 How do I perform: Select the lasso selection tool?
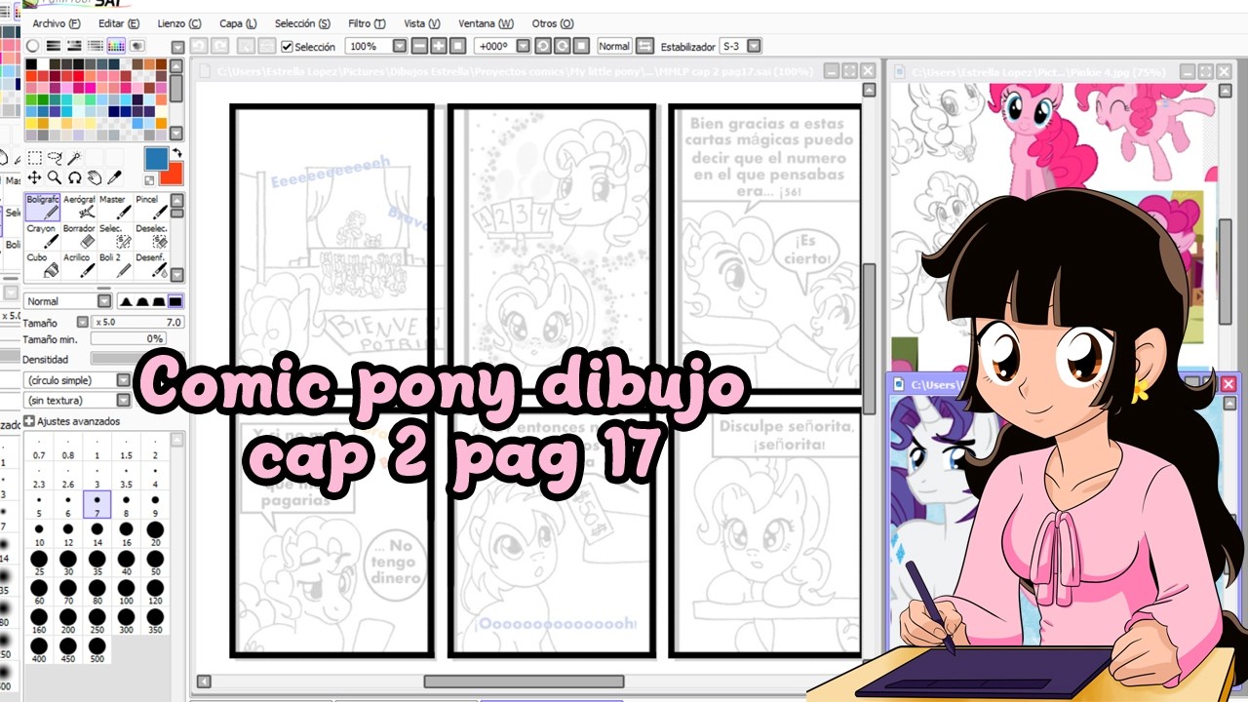coord(55,158)
